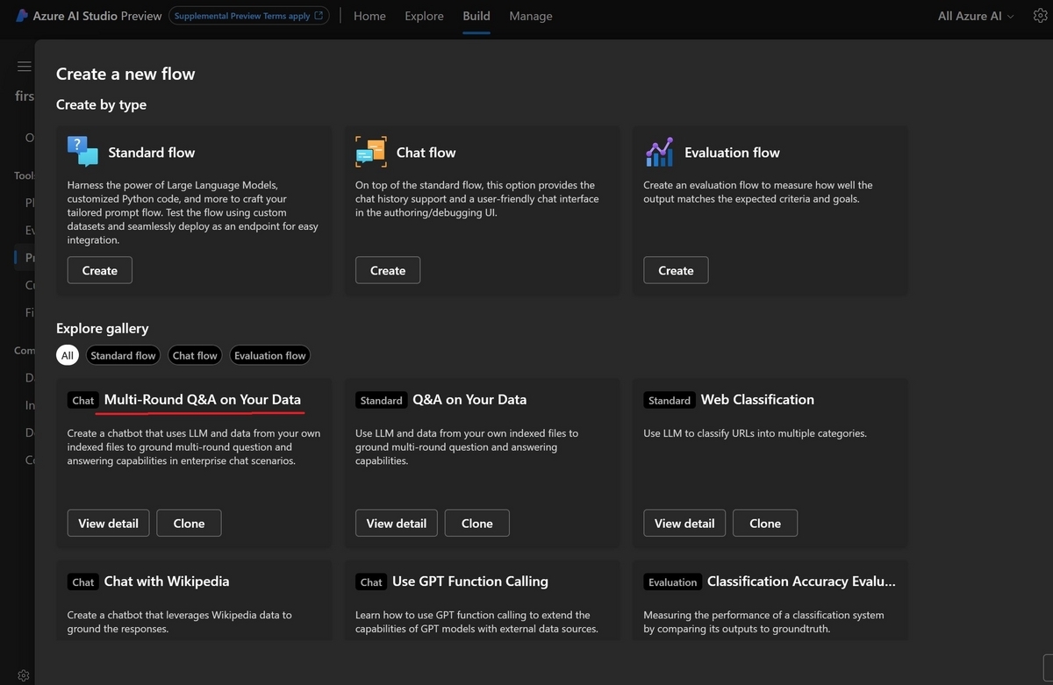This screenshot has height=685, width=1053.
Task: Clone the Web Classification sample
Action: [x=764, y=523]
